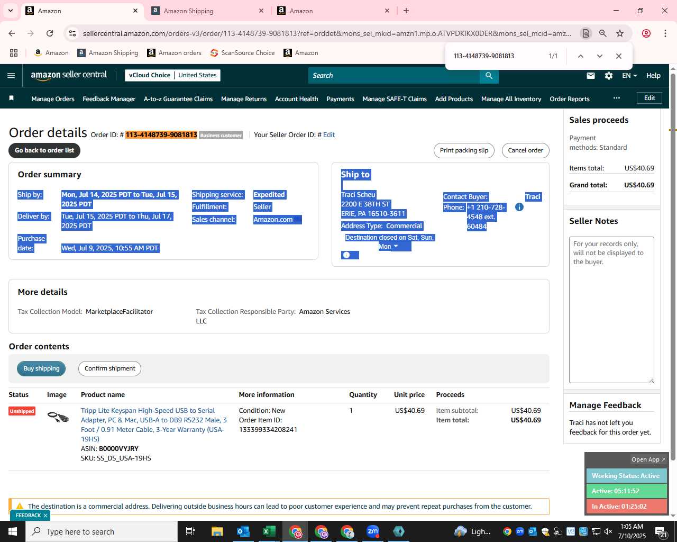The width and height of the screenshot is (677, 542).
Task: Open Add Products menu item
Action: coord(454,99)
